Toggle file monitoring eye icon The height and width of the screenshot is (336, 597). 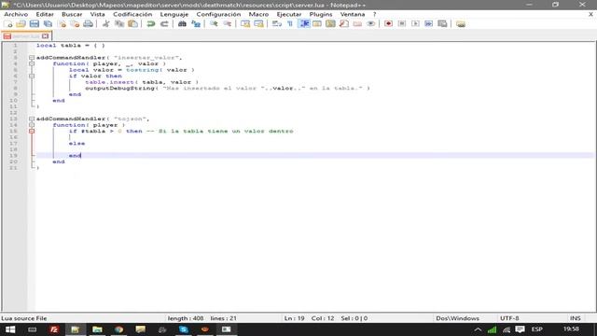[x=371, y=24]
